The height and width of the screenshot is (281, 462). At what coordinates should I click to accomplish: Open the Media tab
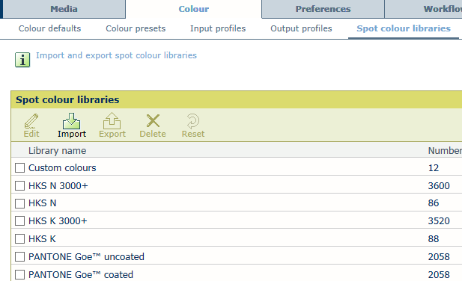click(64, 9)
